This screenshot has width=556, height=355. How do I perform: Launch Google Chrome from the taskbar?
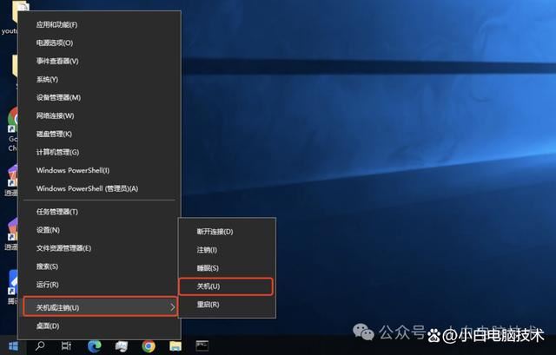click(x=149, y=345)
